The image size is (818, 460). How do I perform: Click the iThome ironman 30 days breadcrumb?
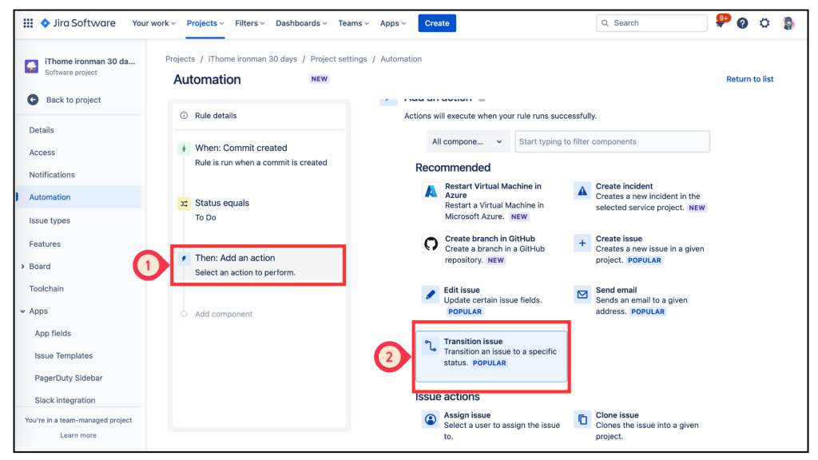[252, 59]
